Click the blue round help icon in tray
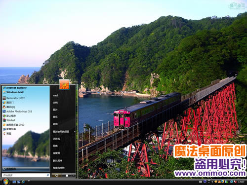The width and height of the screenshot is (247, 185). click(205, 182)
